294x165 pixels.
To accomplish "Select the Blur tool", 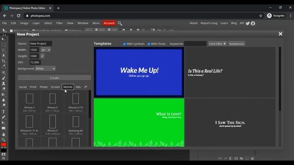I will (x=3, y=100).
